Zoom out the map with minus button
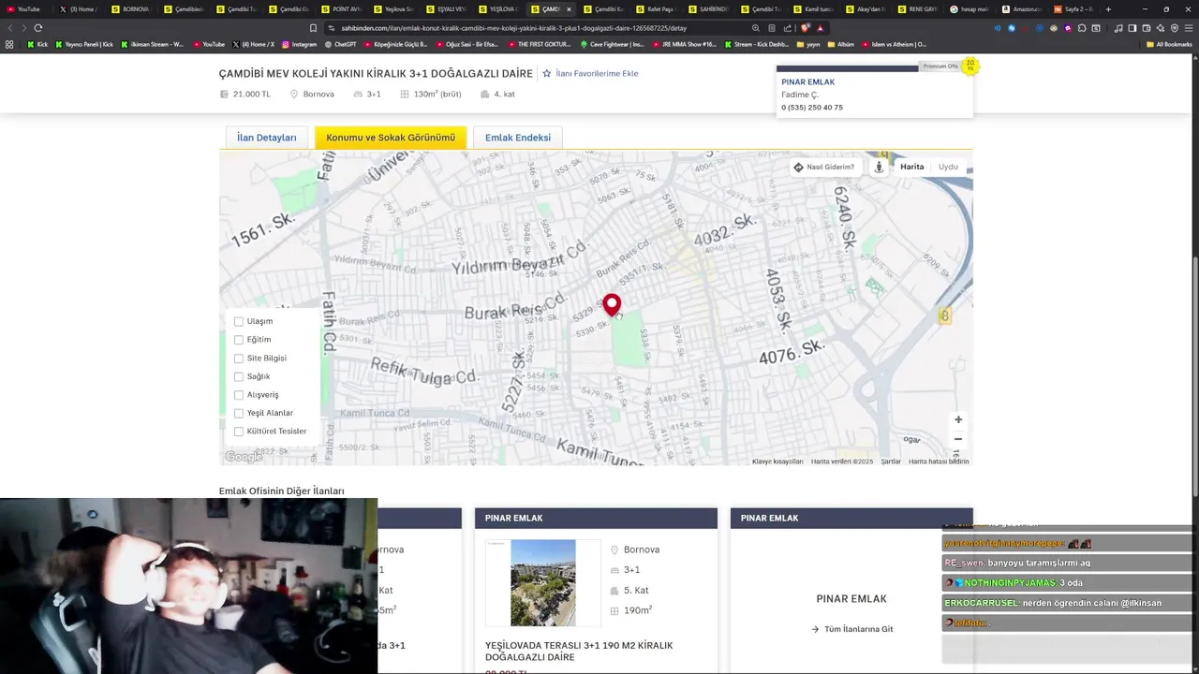Screen dimensions: 1199x674 (x=958, y=439)
